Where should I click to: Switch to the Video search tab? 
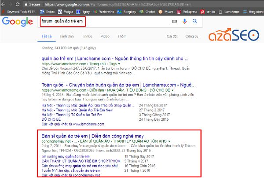[x=105, y=36]
